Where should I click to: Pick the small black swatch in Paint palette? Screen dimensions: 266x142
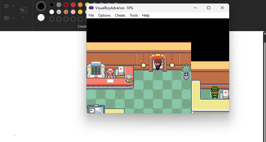[x=52, y=5]
